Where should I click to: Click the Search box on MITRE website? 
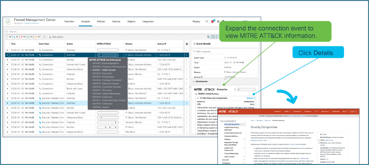click(353, 111)
